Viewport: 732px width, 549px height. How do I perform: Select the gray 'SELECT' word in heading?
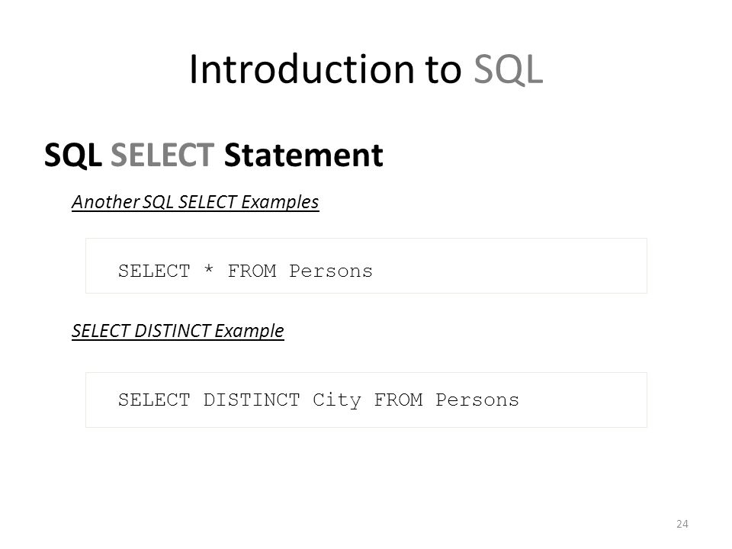pyautogui.click(x=162, y=155)
